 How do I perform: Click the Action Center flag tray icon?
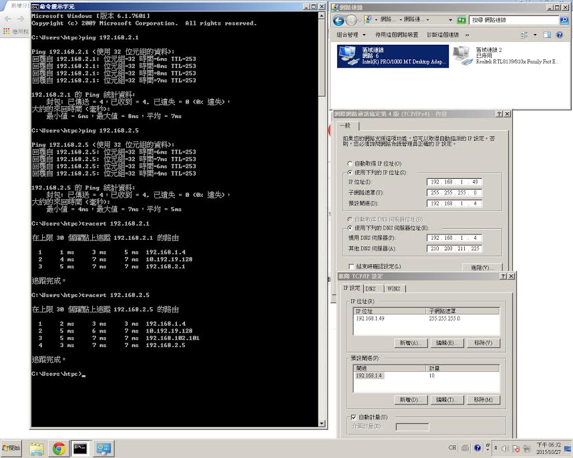coord(516,448)
